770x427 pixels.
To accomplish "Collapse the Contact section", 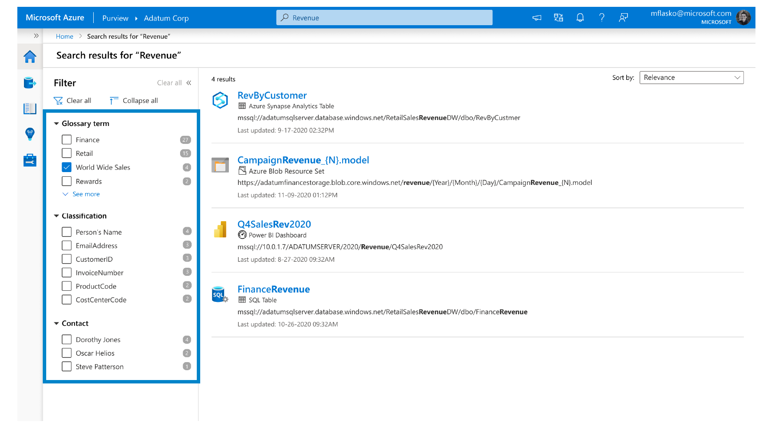I will (x=56, y=324).
